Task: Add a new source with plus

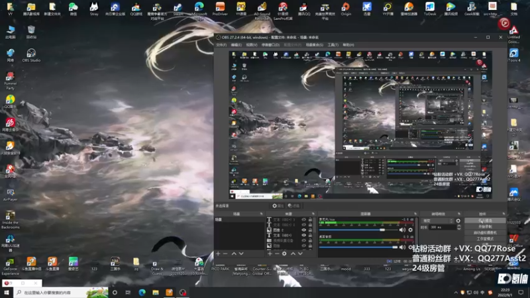Action: pos(270,254)
